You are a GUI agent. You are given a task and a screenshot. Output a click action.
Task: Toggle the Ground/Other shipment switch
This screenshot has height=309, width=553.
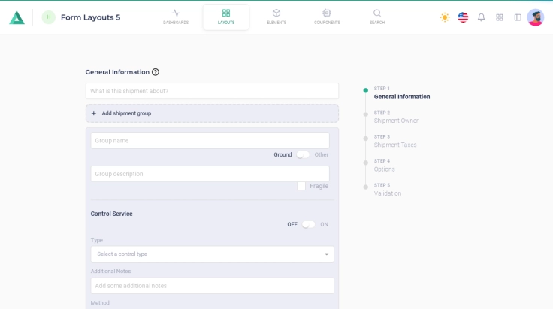(x=303, y=154)
